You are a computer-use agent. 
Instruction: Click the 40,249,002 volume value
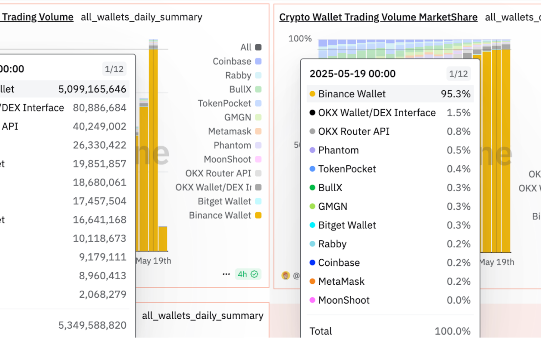click(x=99, y=126)
